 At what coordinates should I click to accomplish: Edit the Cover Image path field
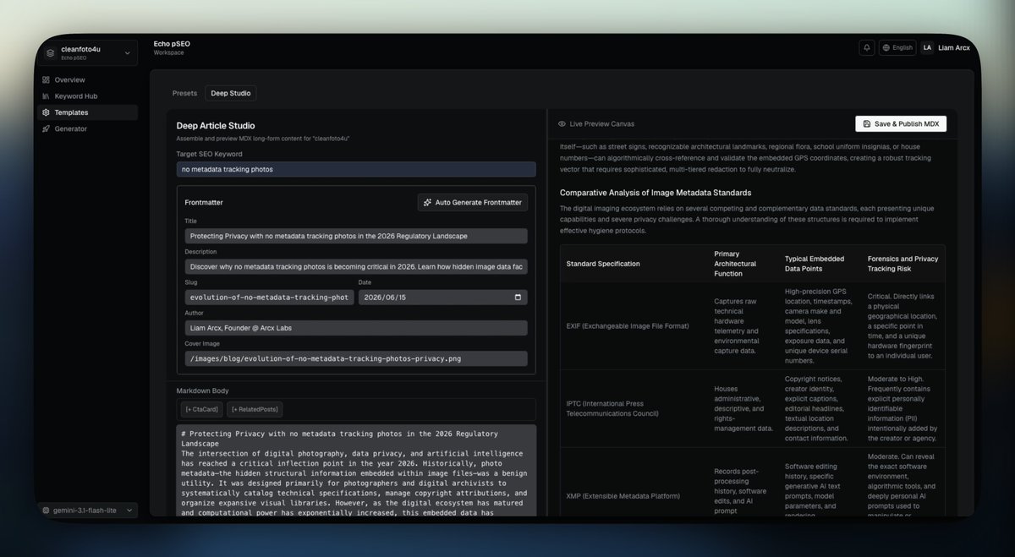click(356, 358)
